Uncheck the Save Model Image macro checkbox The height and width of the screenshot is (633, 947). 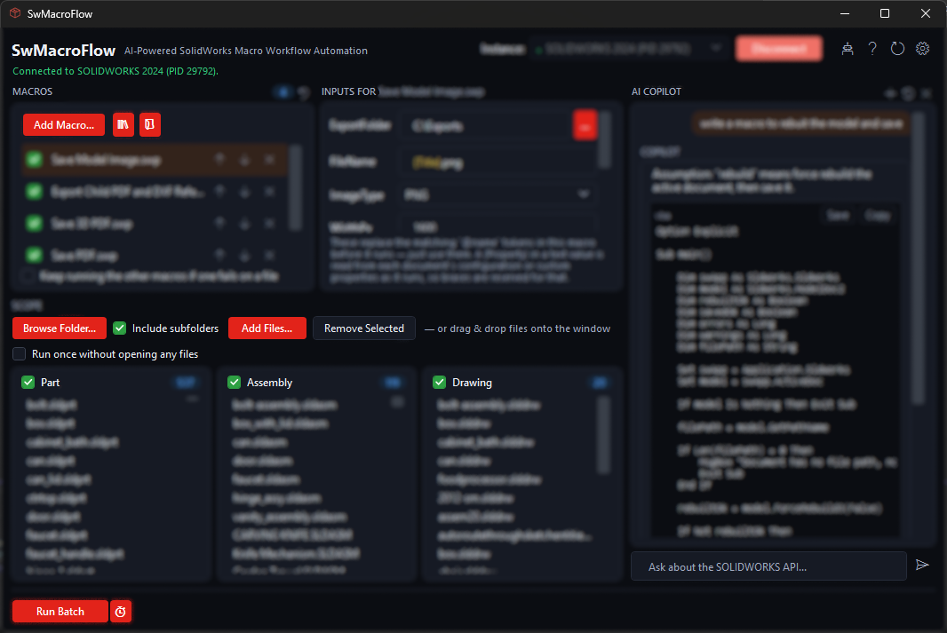(x=35, y=159)
